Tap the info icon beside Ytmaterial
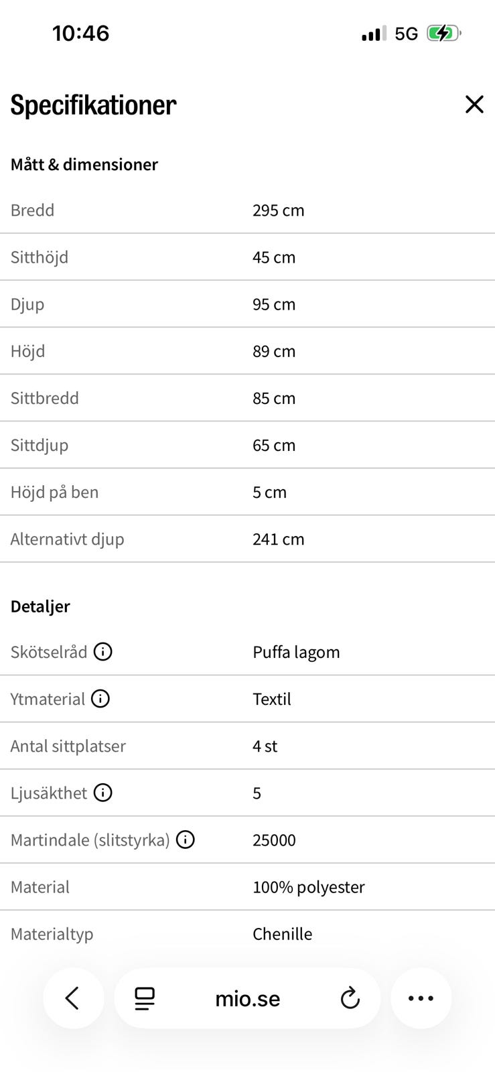 click(x=100, y=699)
